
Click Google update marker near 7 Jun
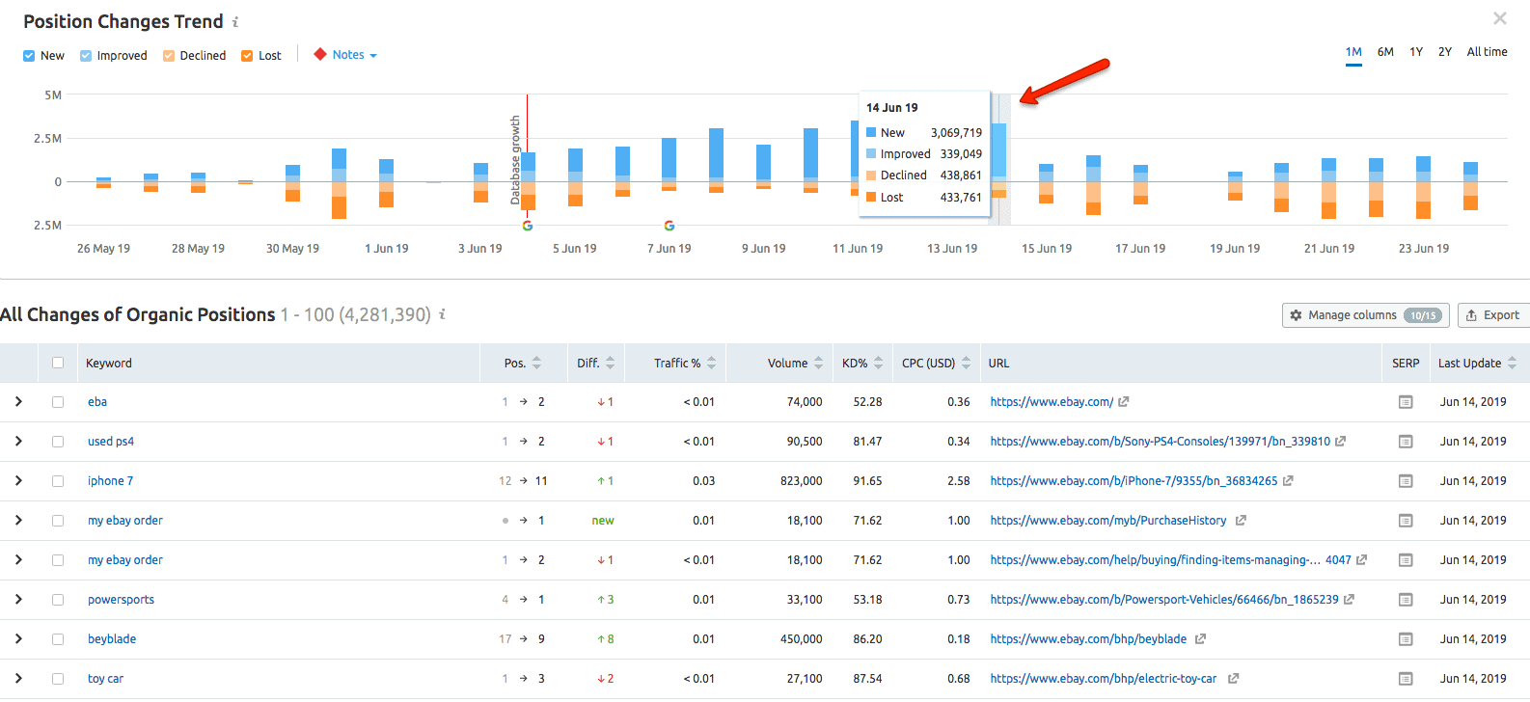pos(669,226)
